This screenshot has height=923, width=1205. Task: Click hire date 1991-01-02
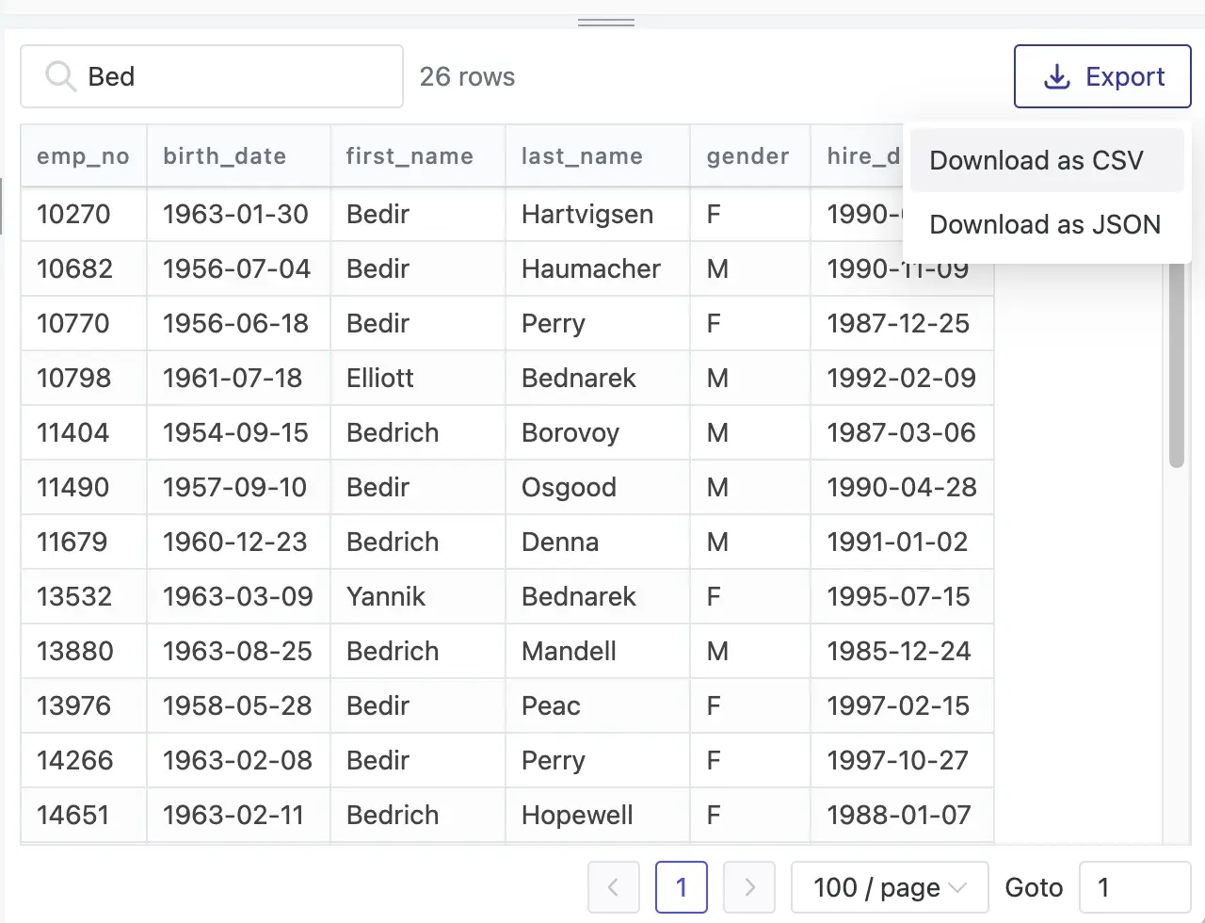click(x=897, y=542)
